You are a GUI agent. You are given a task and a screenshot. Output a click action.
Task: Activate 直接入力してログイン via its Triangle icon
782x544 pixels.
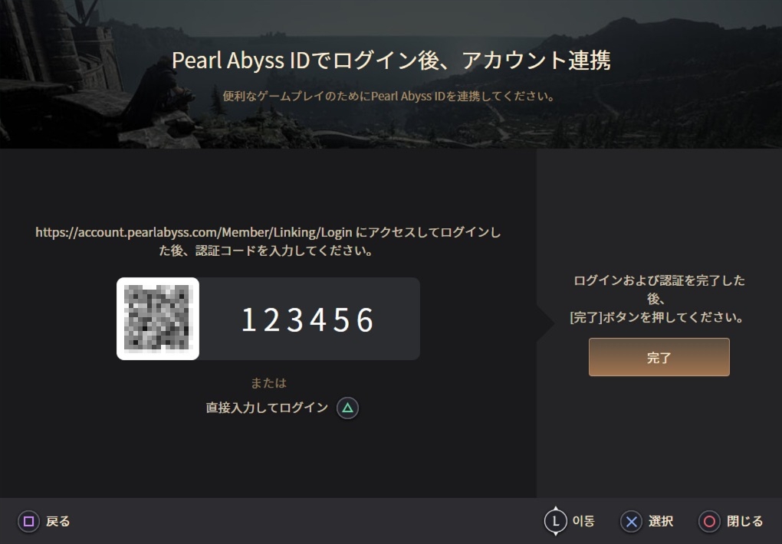[347, 408]
